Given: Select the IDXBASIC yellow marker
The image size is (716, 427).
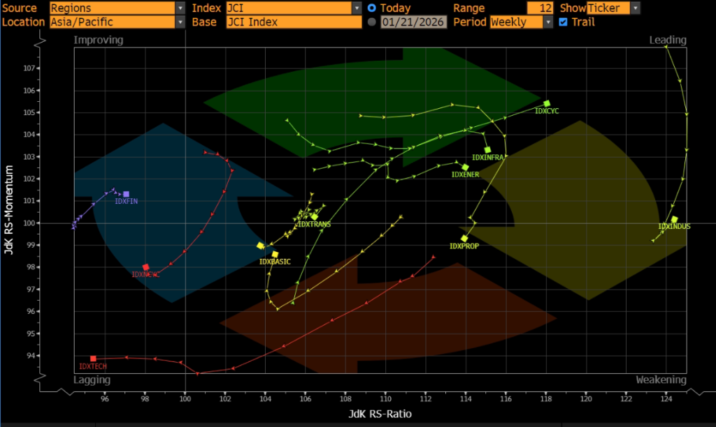Looking at the screenshot, I should [x=275, y=255].
